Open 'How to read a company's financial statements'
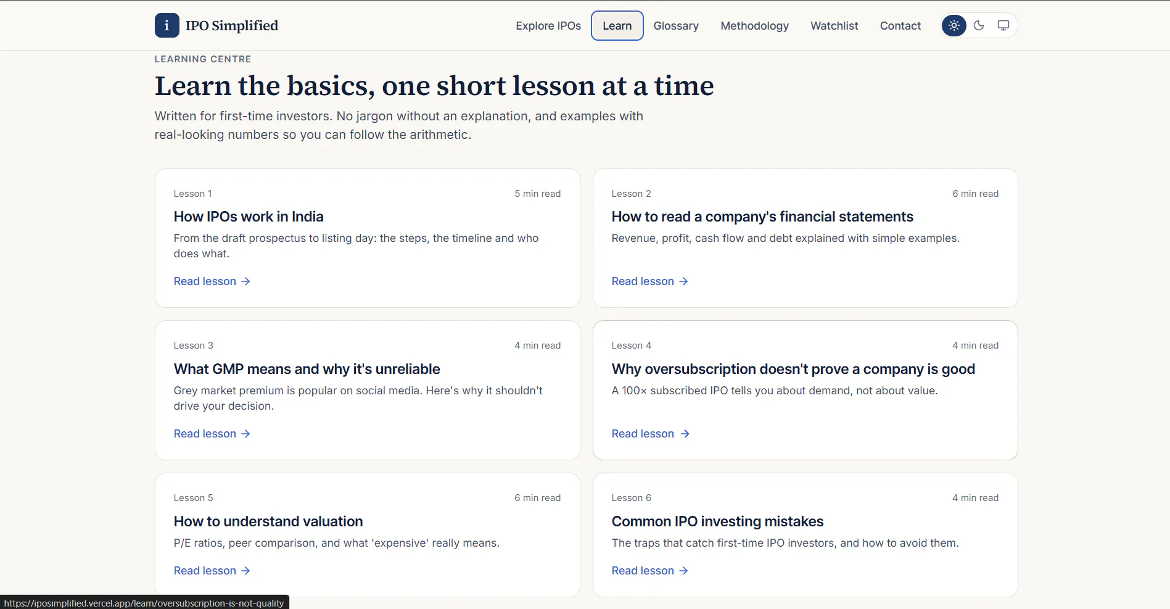1170x609 pixels. point(762,217)
